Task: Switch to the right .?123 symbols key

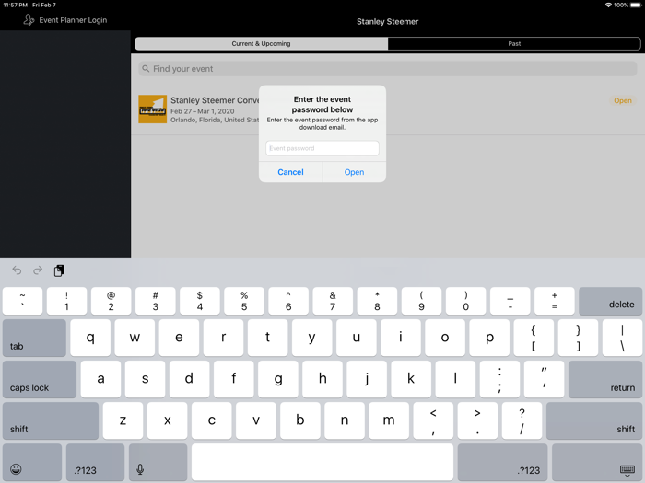Action: point(502,463)
